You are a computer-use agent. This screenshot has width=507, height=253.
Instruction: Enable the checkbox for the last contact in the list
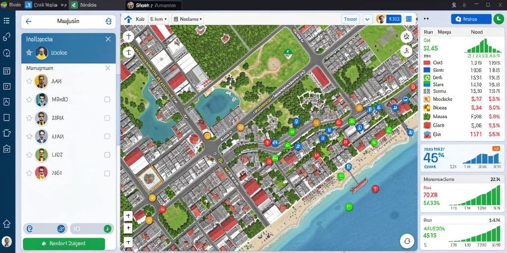107,173
